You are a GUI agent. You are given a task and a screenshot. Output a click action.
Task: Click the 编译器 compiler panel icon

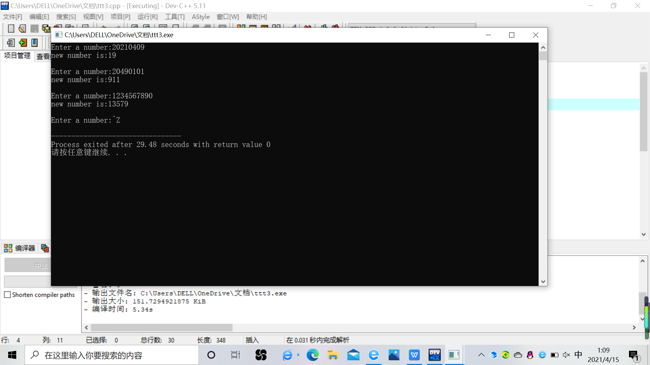click(8, 248)
